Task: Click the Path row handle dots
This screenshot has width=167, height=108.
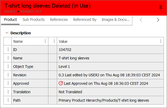Action: [8, 100]
